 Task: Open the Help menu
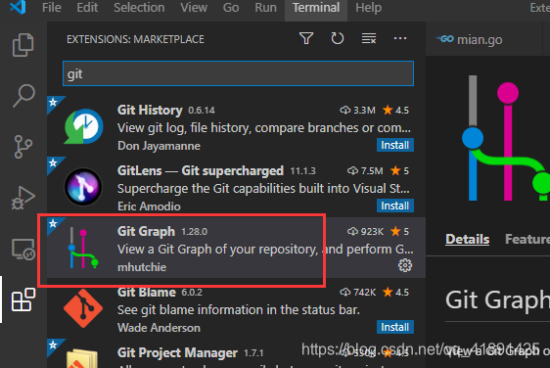pyautogui.click(x=368, y=8)
